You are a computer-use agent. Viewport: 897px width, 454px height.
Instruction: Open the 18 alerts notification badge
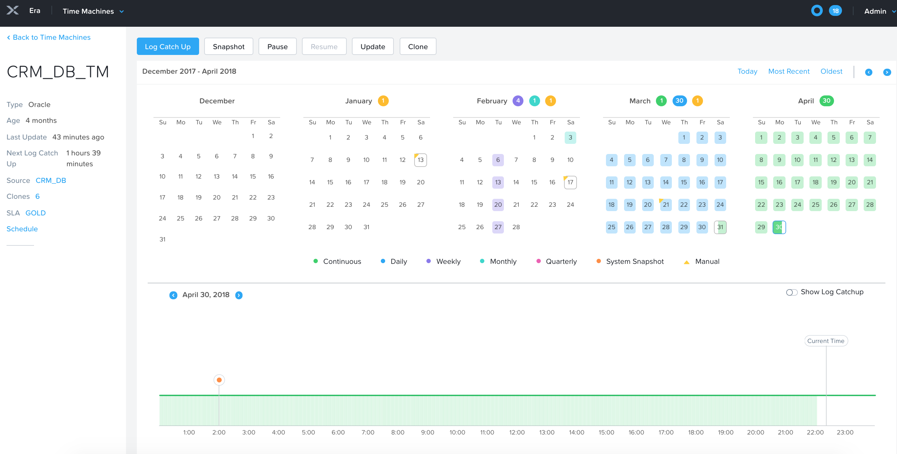(x=835, y=11)
